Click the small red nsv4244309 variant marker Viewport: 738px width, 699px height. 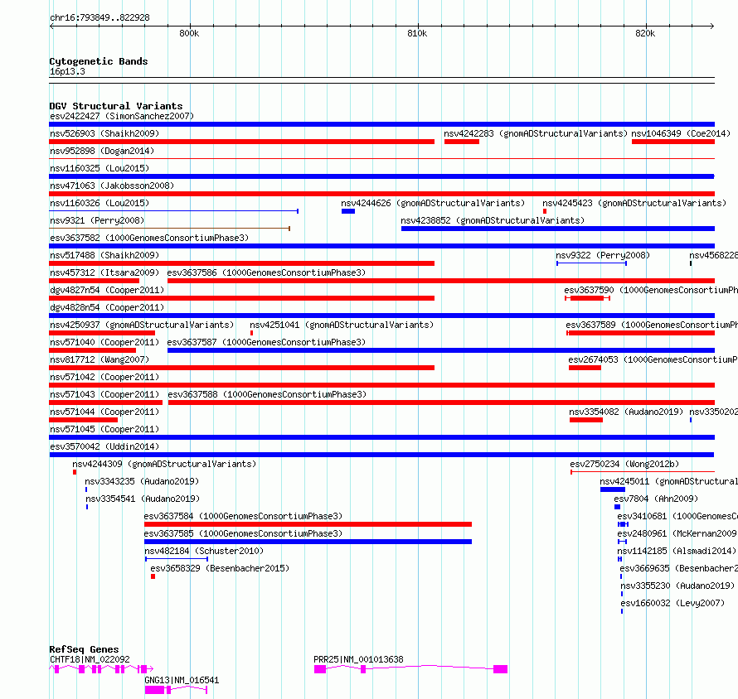coord(75,472)
